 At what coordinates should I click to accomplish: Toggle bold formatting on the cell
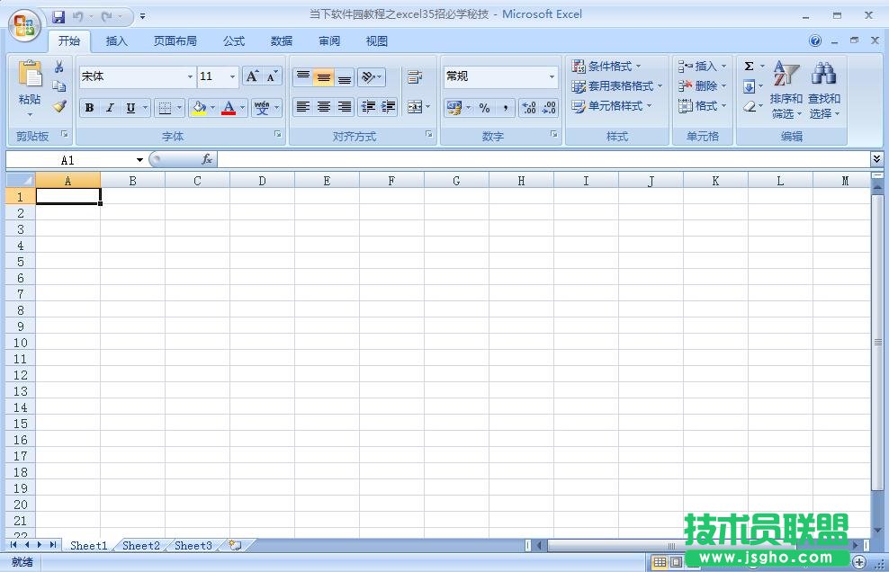[x=89, y=108]
